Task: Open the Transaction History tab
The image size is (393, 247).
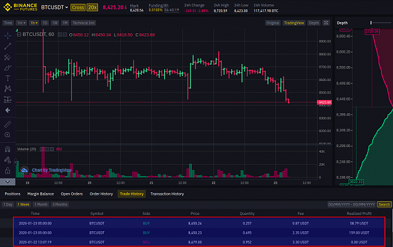Action: pyautogui.click(x=167, y=194)
